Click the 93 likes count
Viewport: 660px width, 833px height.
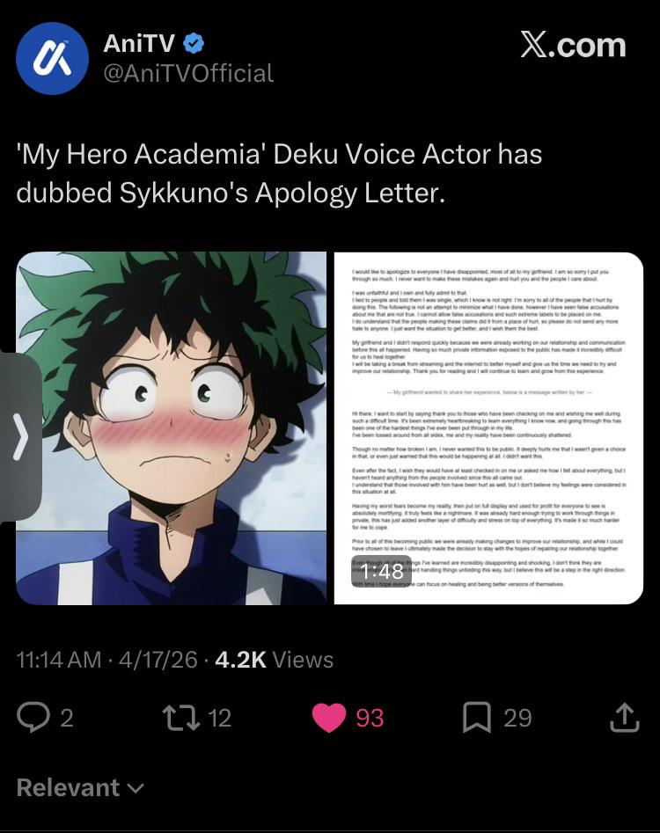(370, 719)
